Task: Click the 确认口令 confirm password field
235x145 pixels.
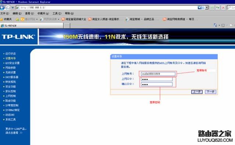Action: (x=157, y=84)
